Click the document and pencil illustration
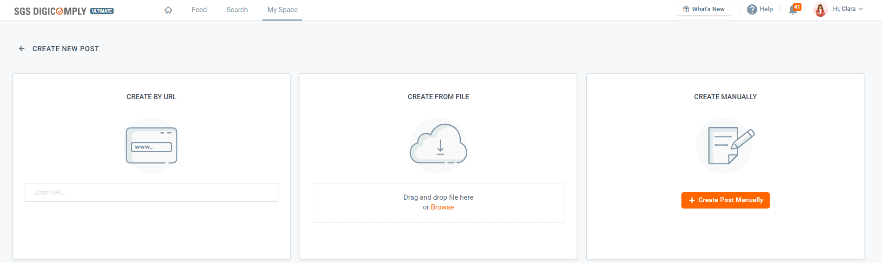 [x=725, y=145]
